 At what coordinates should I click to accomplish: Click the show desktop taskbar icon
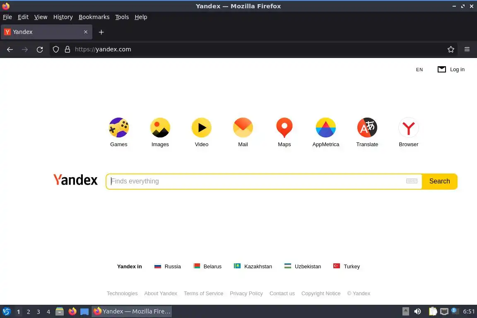(84, 312)
